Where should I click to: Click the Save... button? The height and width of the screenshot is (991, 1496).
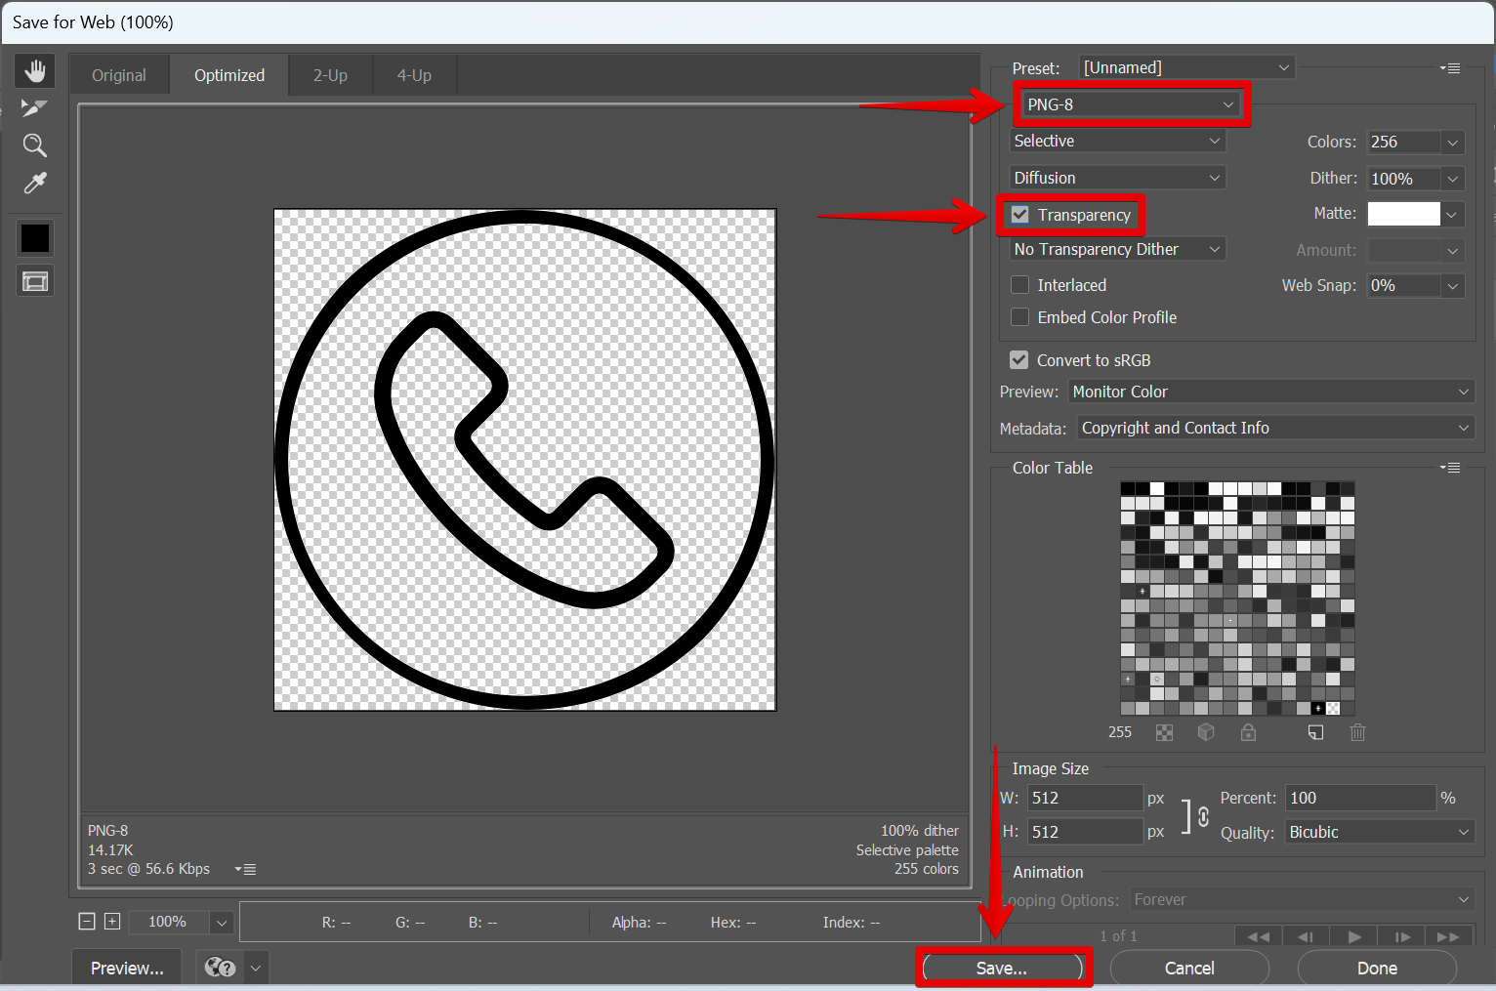[1002, 968]
